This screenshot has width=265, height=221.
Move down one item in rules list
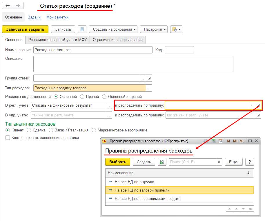click(x=243, y=209)
